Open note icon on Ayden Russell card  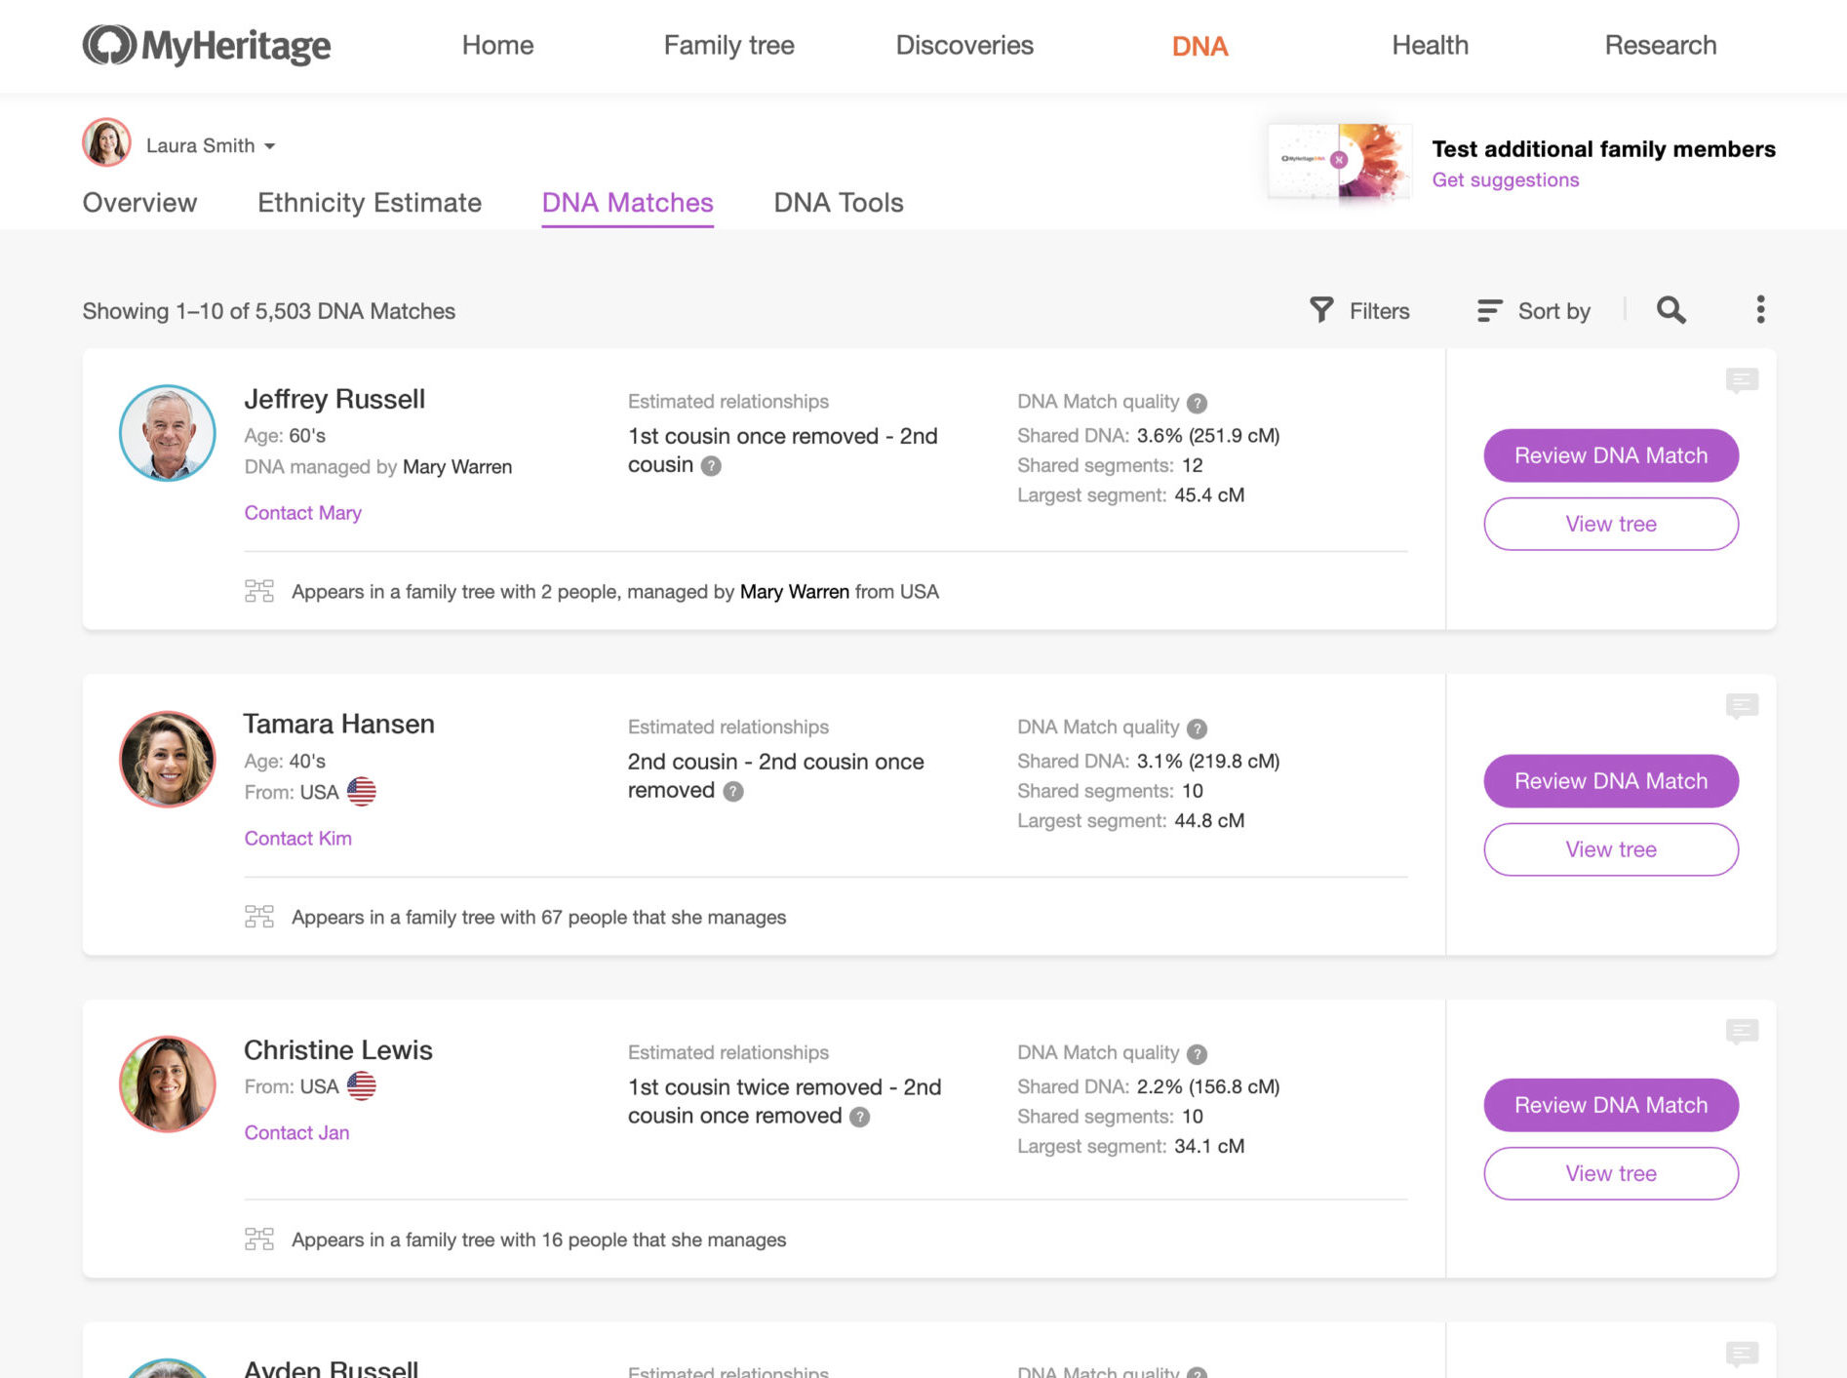coord(1741,1354)
